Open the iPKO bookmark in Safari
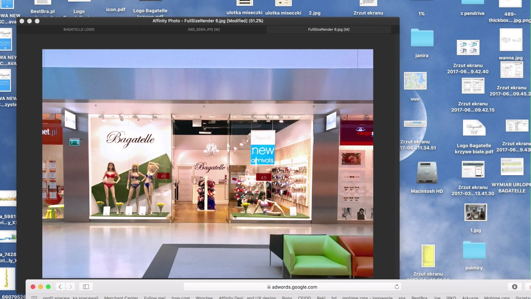This screenshot has width=531, height=299. point(451,297)
